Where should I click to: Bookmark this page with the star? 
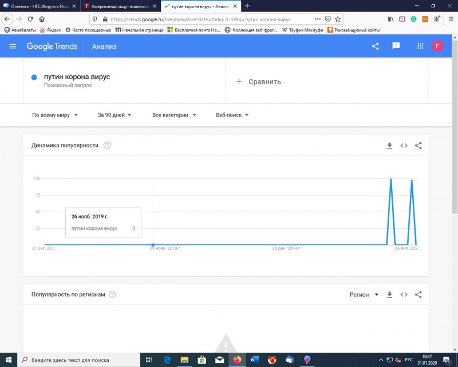point(338,19)
